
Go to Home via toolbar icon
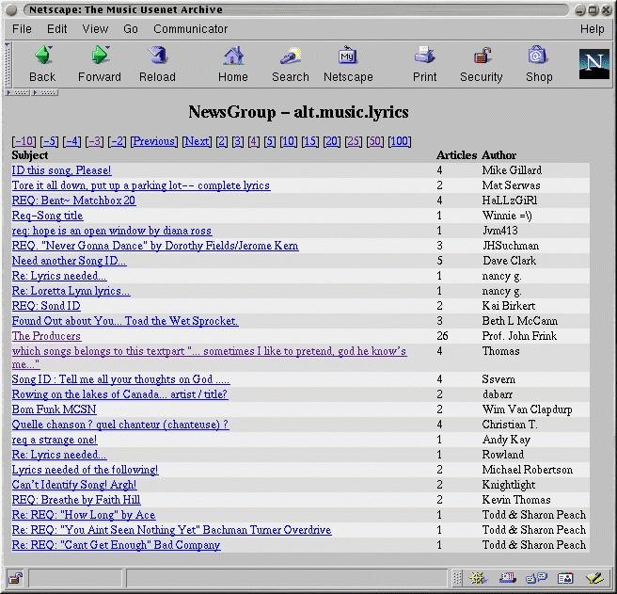point(233,64)
